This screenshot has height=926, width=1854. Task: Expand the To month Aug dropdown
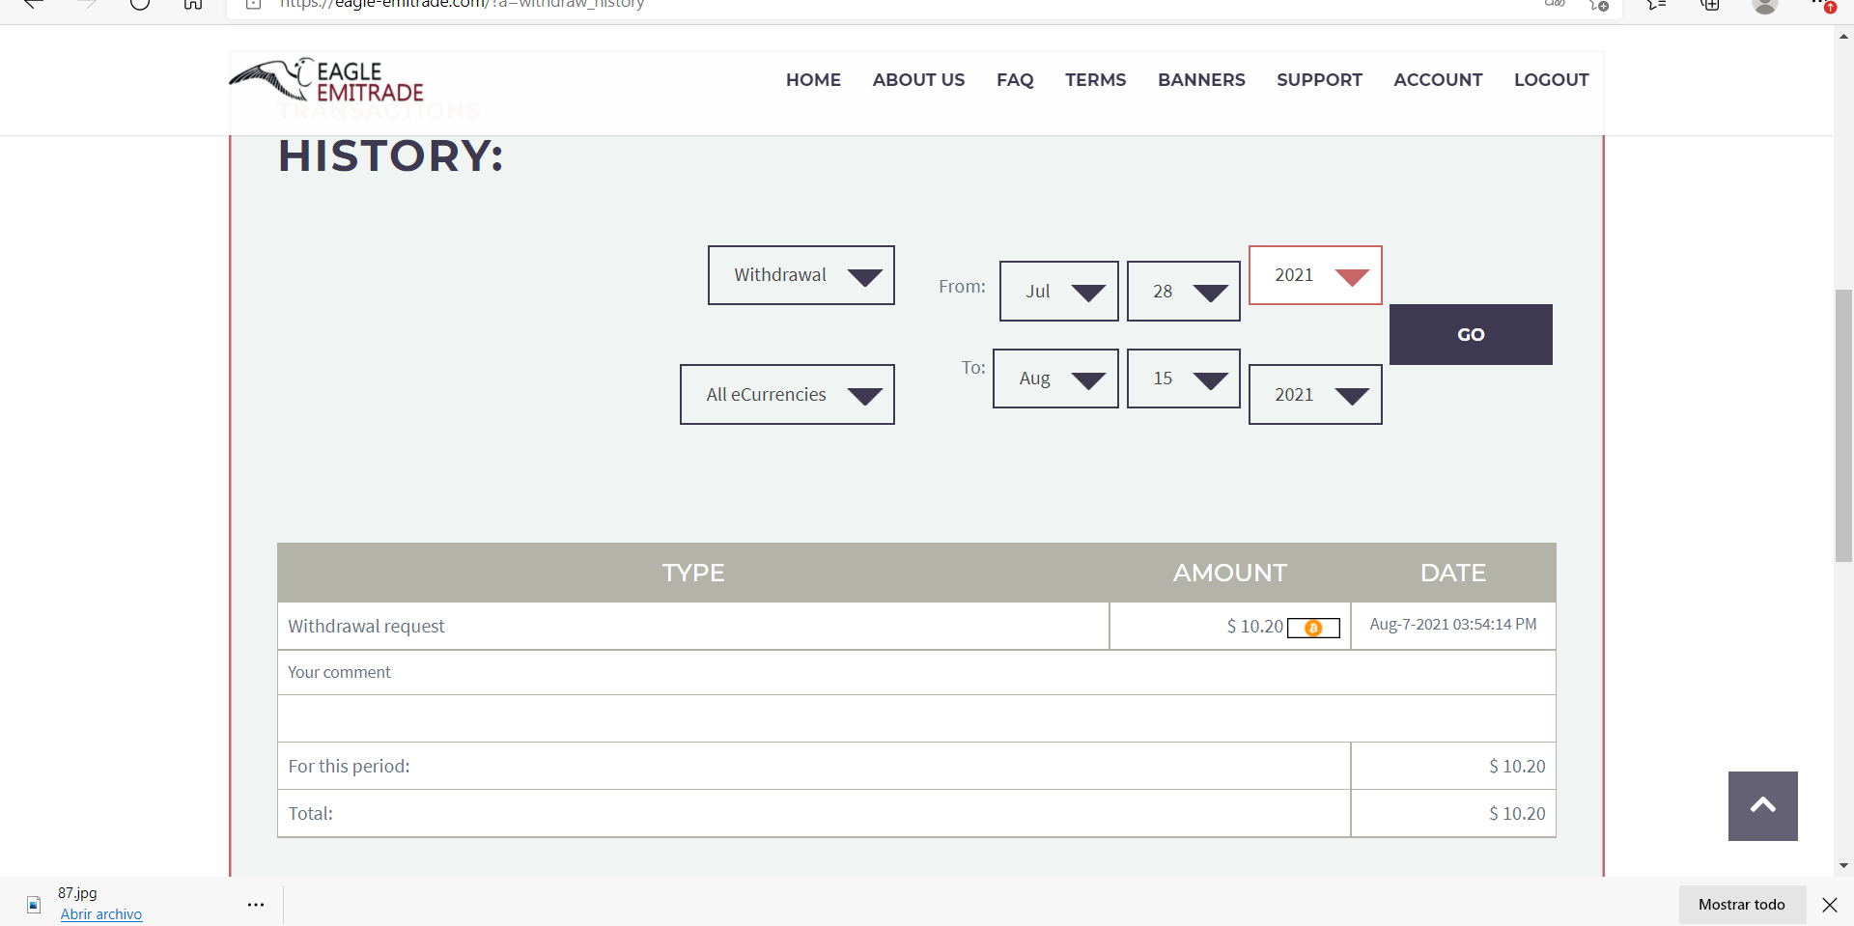tap(1055, 379)
